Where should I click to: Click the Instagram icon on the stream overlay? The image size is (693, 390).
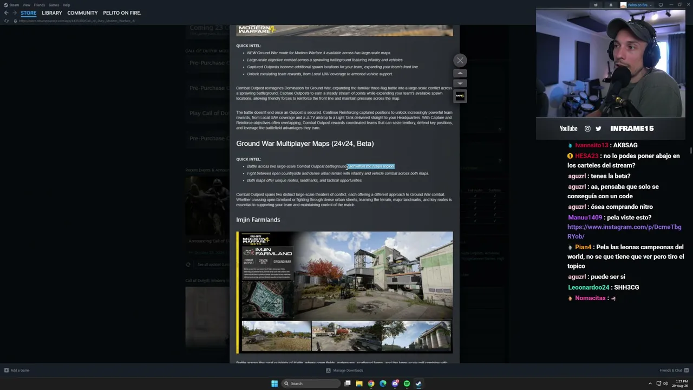click(x=587, y=129)
